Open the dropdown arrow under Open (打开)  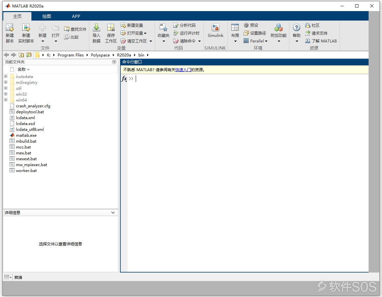(56, 41)
